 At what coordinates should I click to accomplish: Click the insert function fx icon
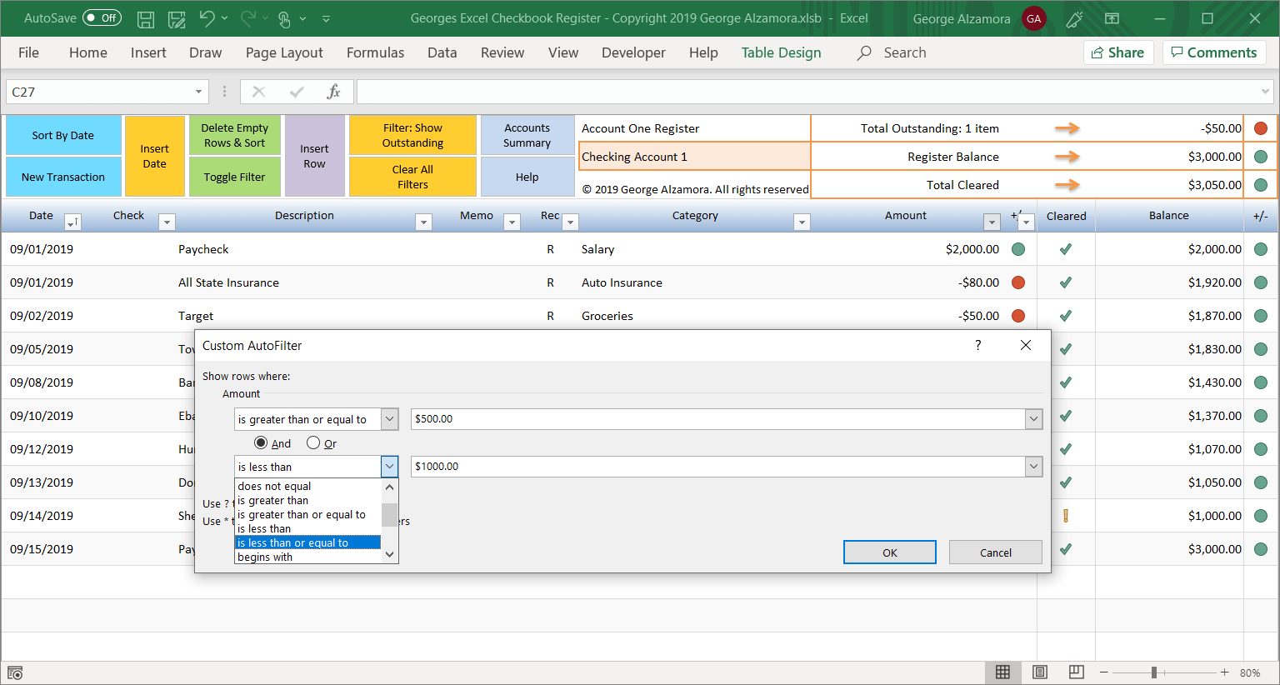(x=333, y=92)
